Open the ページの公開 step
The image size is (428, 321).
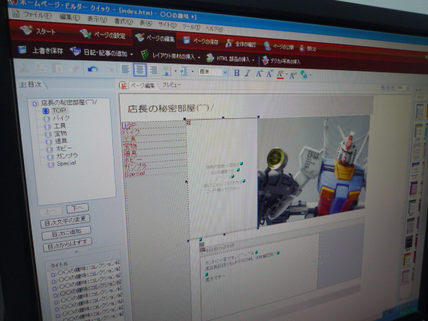279,46
